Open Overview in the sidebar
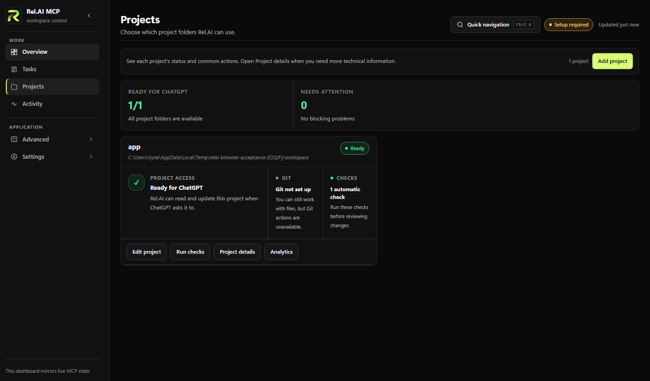Image resolution: width=650 pixels, height=381 pixels. pyautogui.click(x=52, y=52)
